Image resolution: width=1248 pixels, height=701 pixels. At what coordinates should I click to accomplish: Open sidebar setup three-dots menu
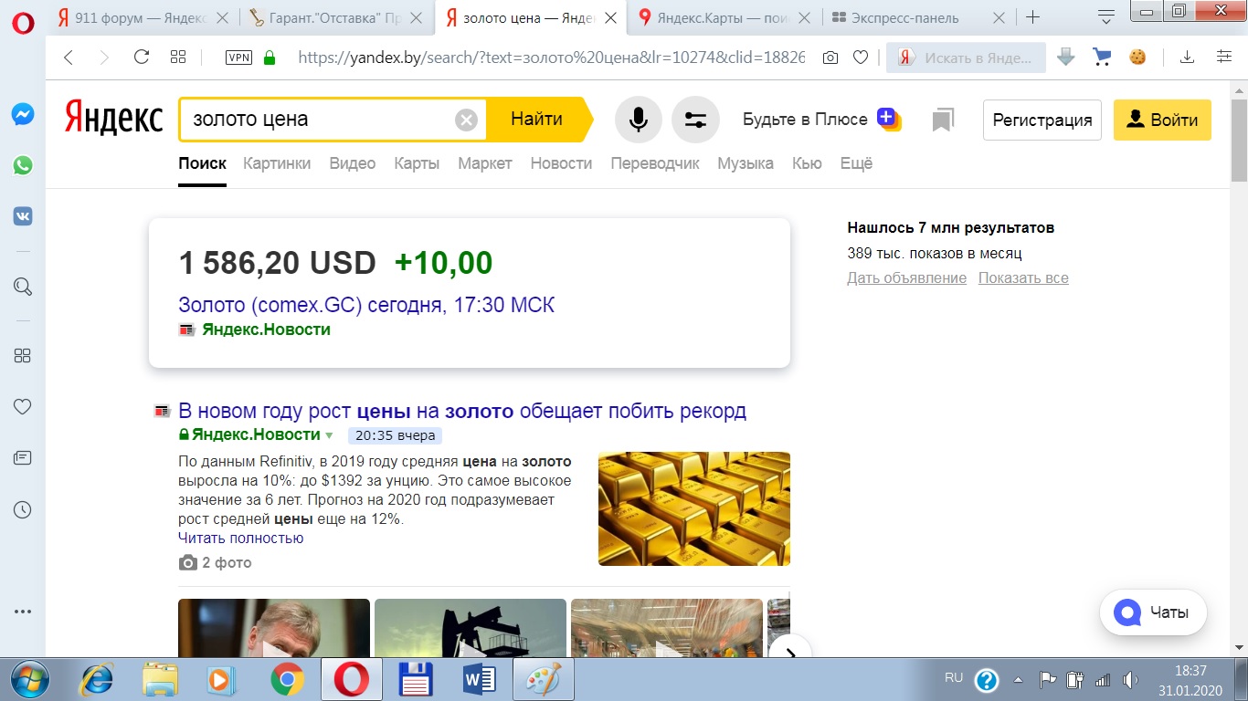click(x=23, y=612)
